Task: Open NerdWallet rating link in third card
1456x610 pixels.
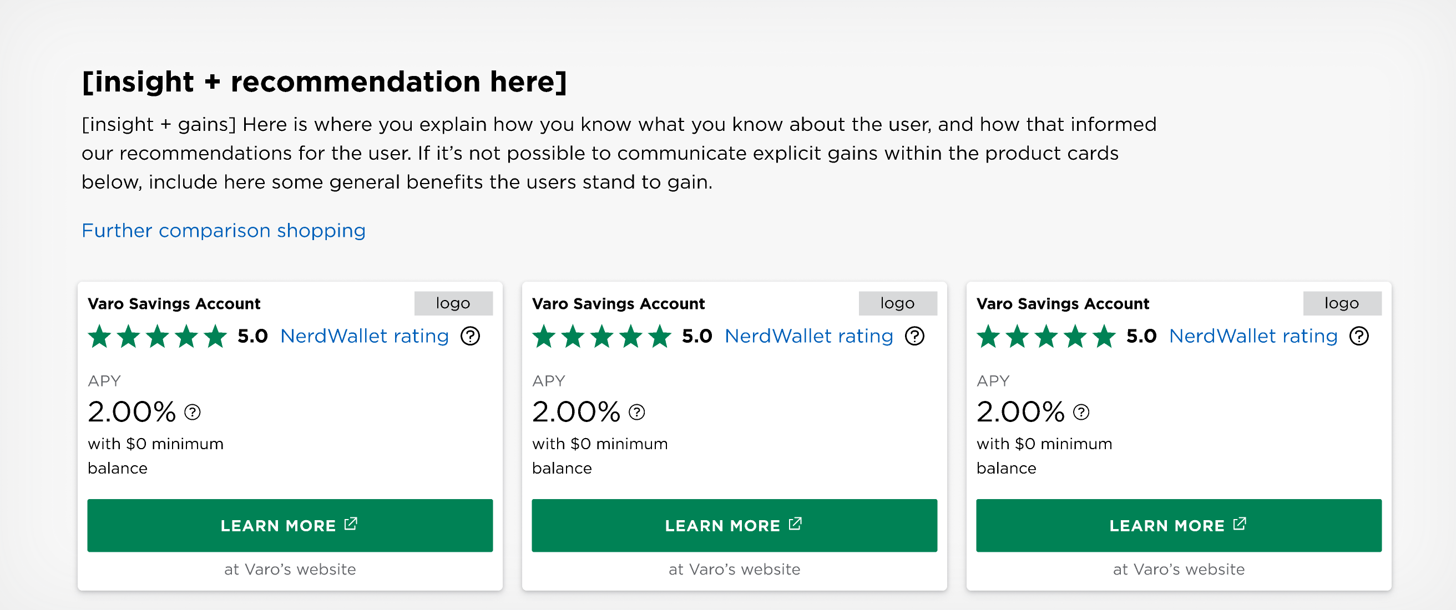Action: [x=1252, y=336]
